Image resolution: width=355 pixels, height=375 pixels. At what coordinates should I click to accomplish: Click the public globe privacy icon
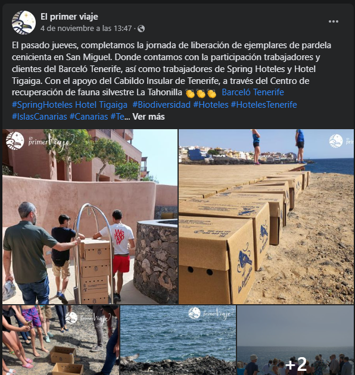(x=141, y=29)
